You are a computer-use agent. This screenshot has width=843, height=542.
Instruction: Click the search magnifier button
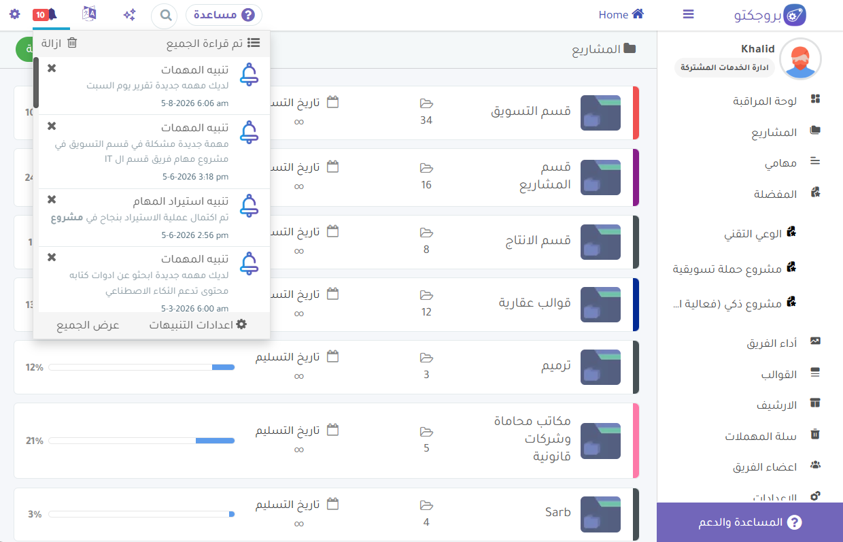click(164, 15)
